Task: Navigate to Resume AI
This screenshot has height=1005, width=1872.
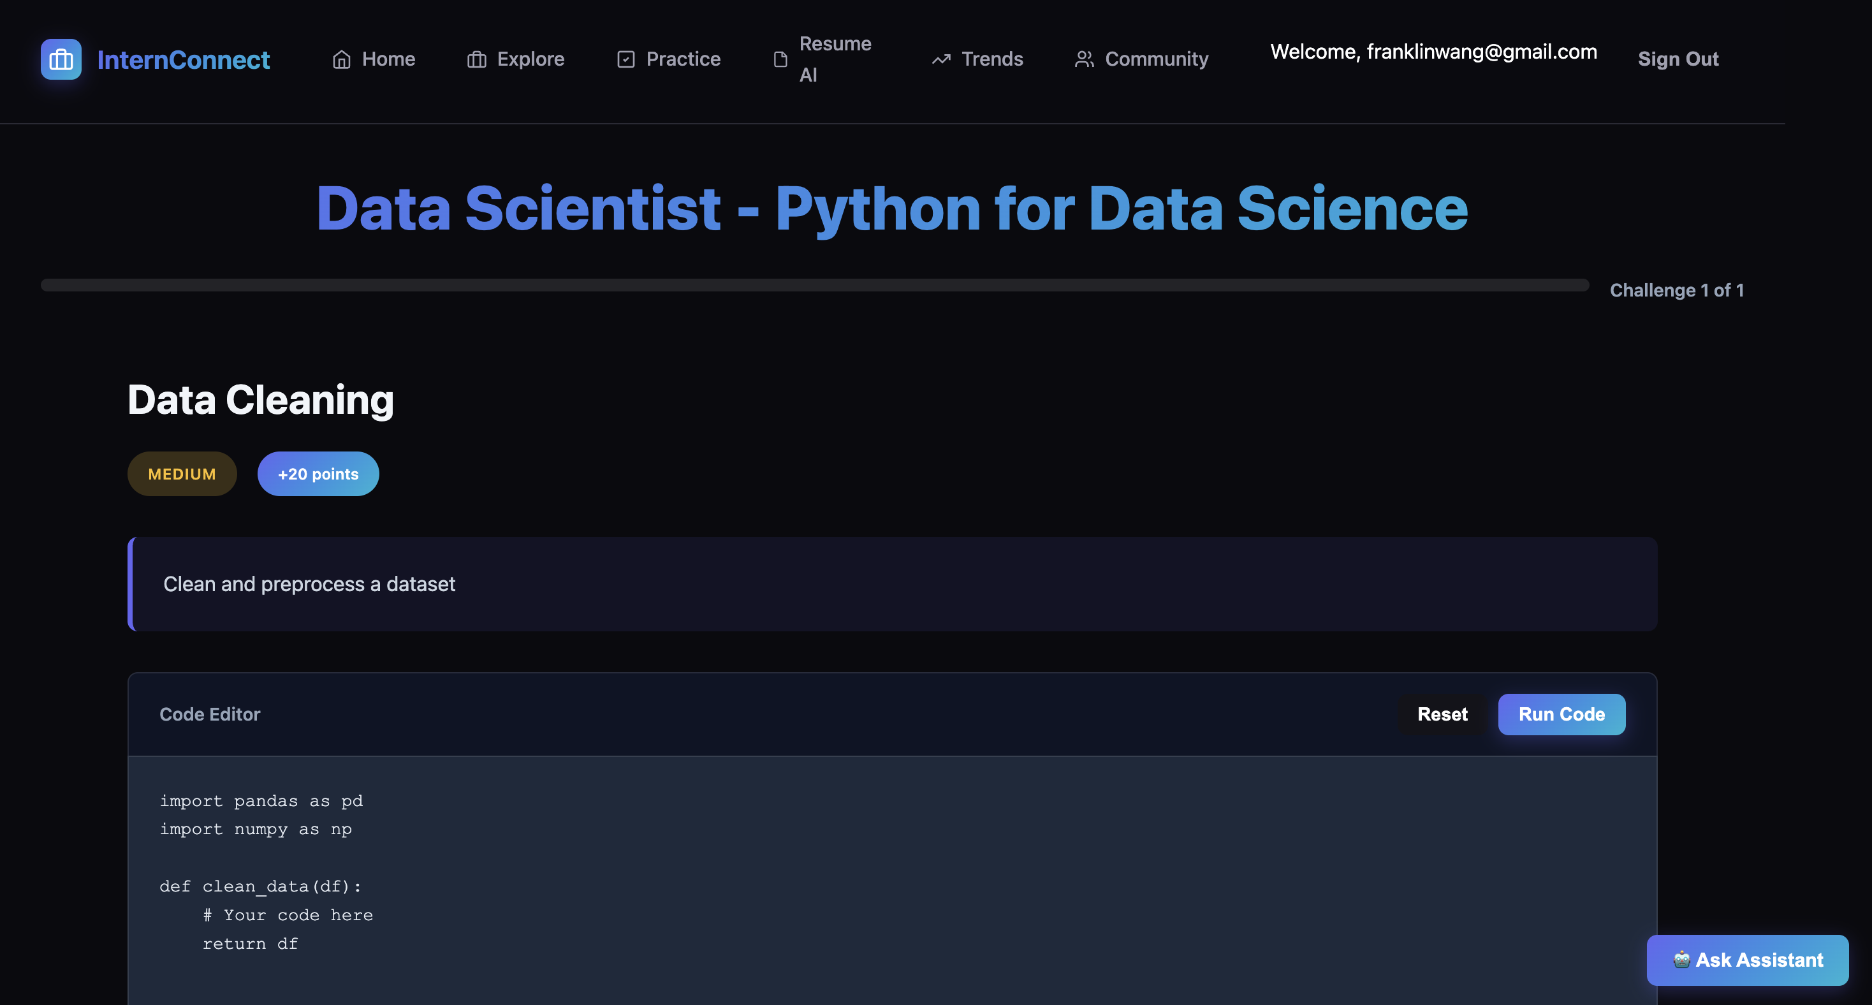Action: coord(834,59)
